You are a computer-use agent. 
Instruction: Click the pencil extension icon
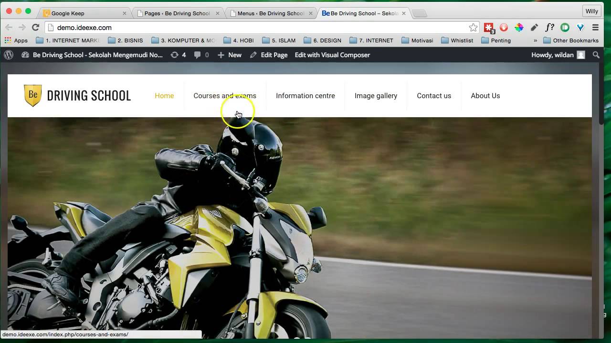pos(534,28)
